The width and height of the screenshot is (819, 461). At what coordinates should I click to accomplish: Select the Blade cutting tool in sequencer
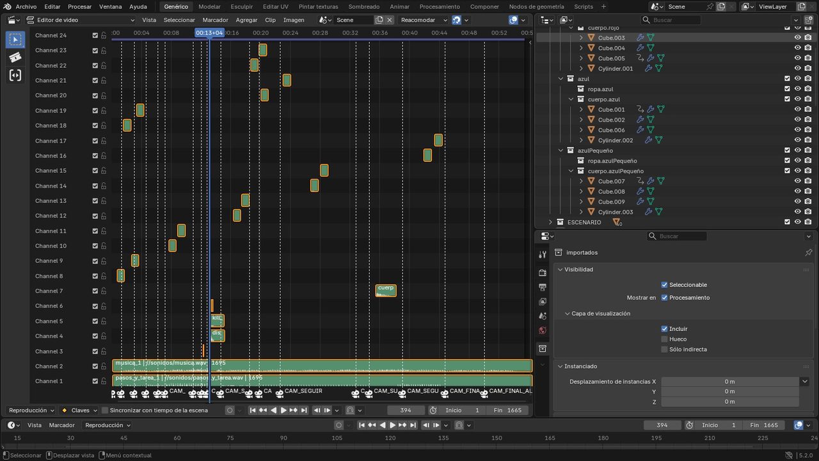point(15,58)
